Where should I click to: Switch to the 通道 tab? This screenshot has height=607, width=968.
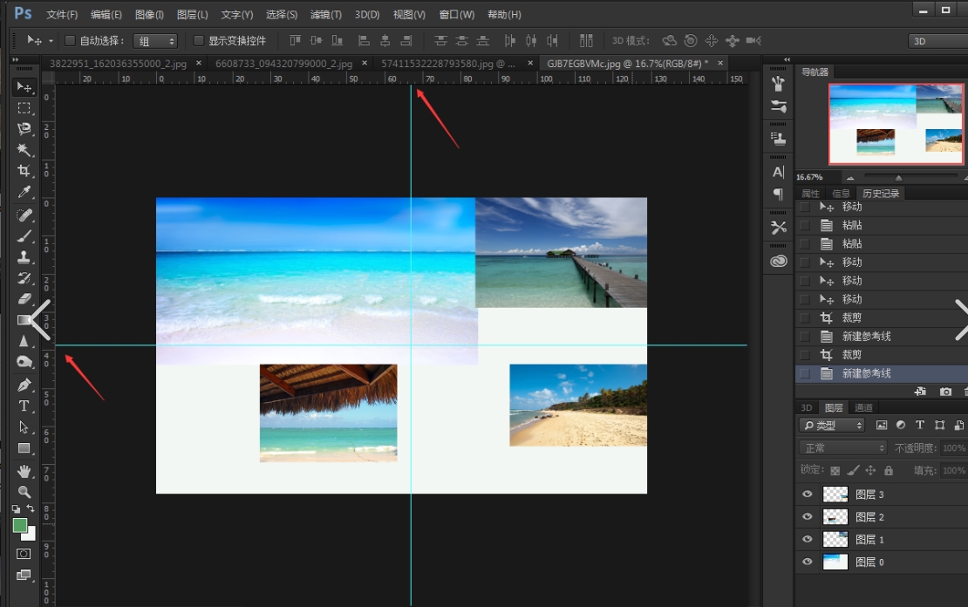(863, 407)
